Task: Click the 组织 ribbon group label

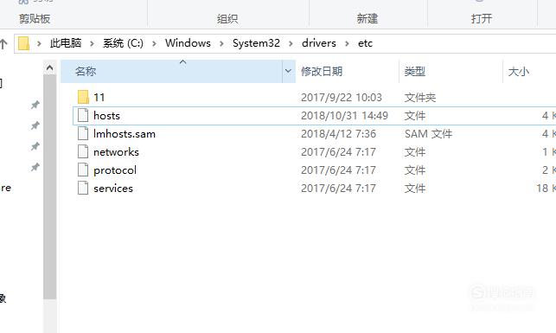Action: (x=227, y=18)
